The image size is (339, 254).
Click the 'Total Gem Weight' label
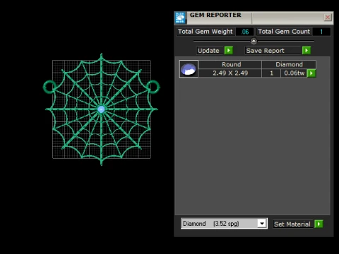[x=206, y=32]
